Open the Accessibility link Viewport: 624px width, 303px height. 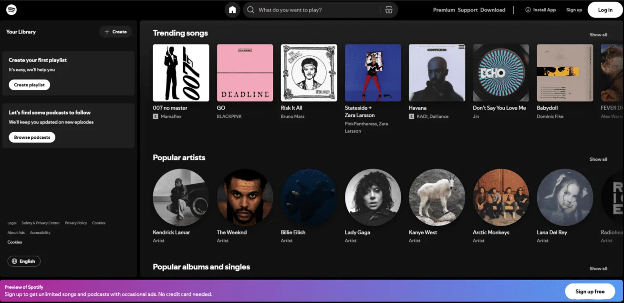pos(40,232)
